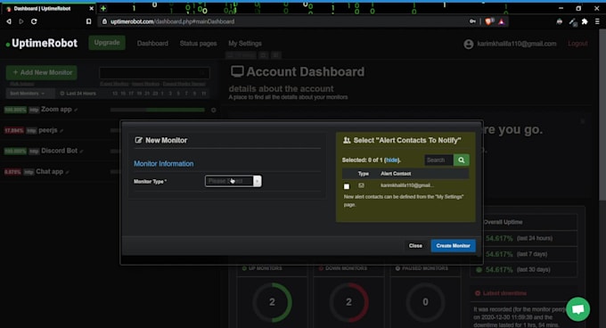The height and width of the screenshot is (328, 606).
Task: Click the Monitor Information heading
Action: click(163, 164)
